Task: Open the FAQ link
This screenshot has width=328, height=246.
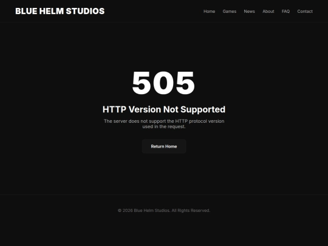Action: click(285, 12)
